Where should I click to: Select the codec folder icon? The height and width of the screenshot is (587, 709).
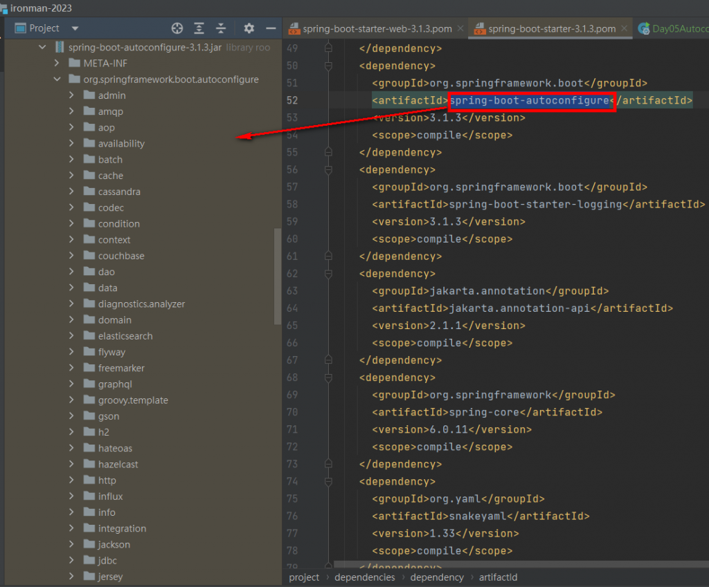click(x=89, y=207)
